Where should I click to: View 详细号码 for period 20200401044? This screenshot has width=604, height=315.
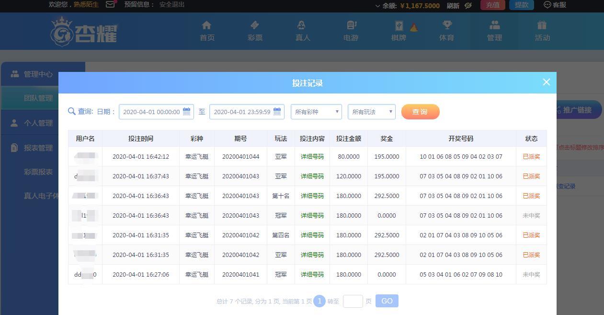click(x=312, y=157)
